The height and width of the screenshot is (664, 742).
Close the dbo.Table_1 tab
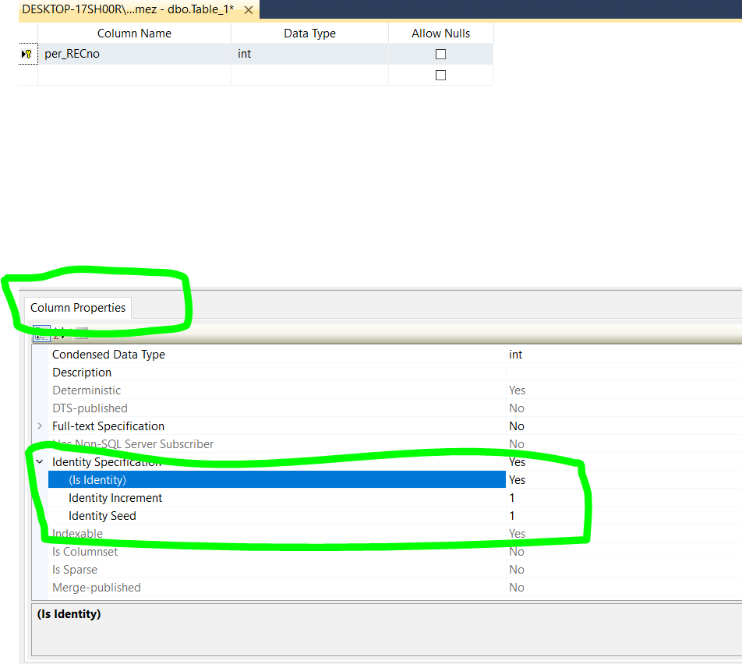click(248, 12)
